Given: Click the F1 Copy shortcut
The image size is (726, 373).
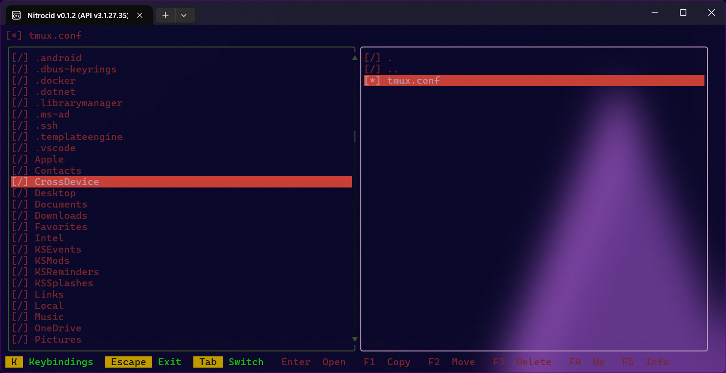Looking at the screenshot, I should pyautogui.click(x=387, y=362).
